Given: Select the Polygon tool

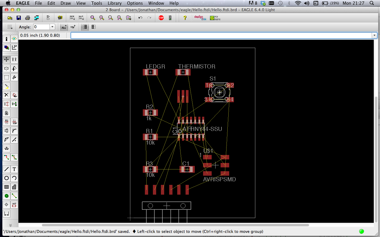Looking at the screenshot, I should 14,187.
